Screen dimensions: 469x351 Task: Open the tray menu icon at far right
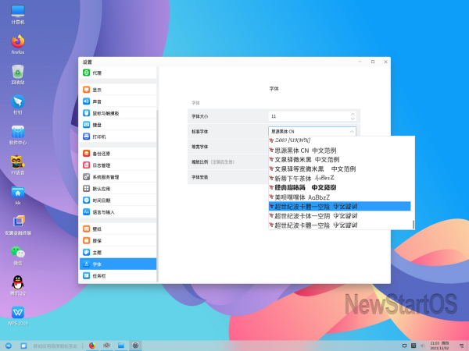pos(461,346)
